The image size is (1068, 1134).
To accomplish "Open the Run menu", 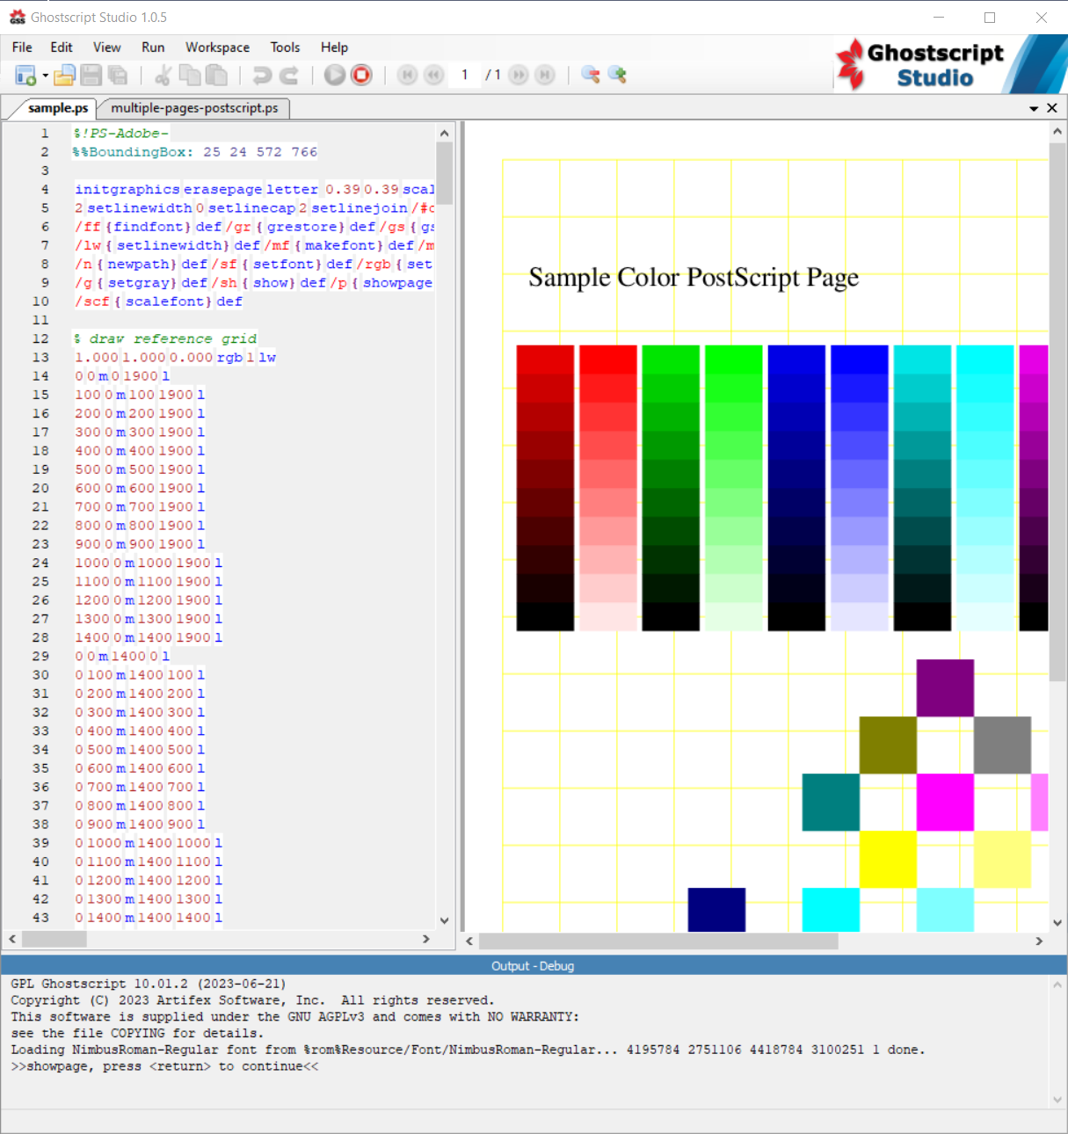I will pos(153,47).
